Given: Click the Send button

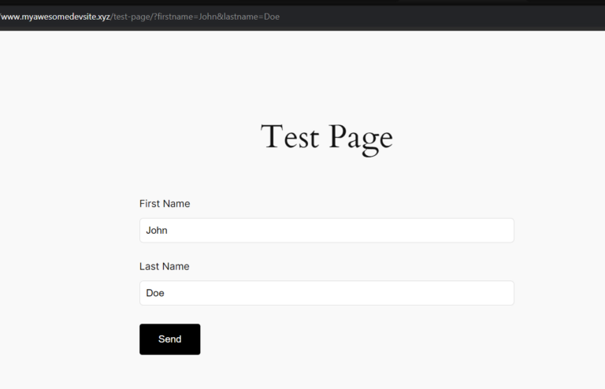Looking at the screenshot, I should click(x=169, y=339).
